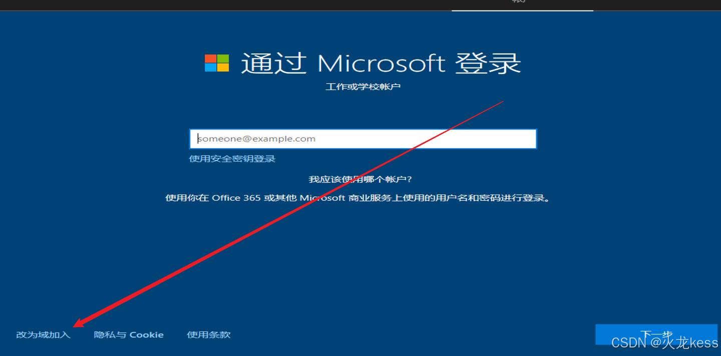
Task: Open the 使用条款 link
Action: (209, 335)
